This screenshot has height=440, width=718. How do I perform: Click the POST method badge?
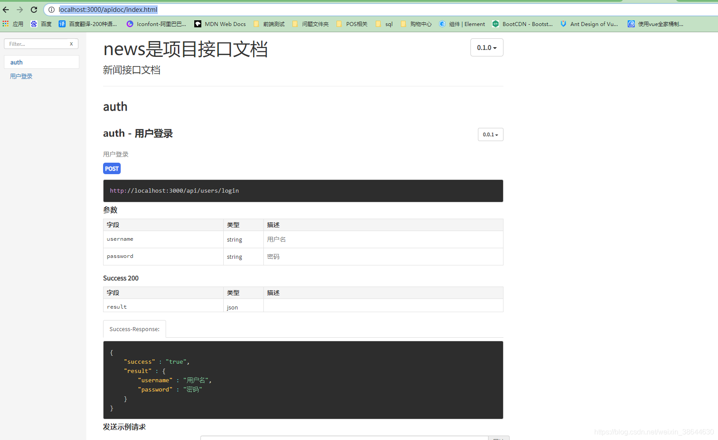[x=112, y=168]
